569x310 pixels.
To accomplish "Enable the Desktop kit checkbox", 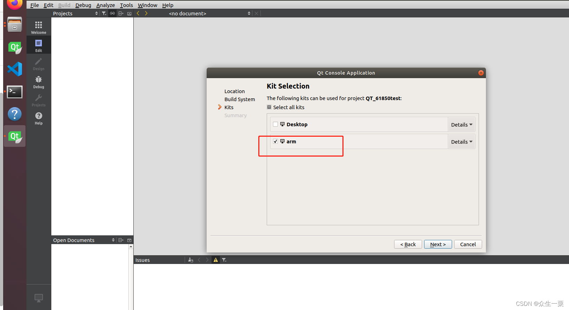I will 275,124.
